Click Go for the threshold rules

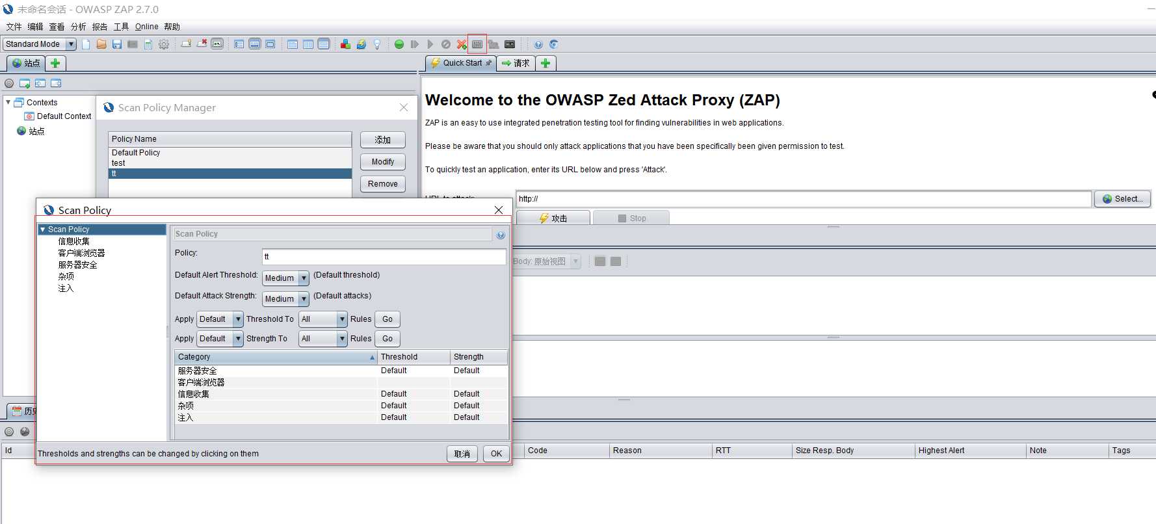pos(388,319)
